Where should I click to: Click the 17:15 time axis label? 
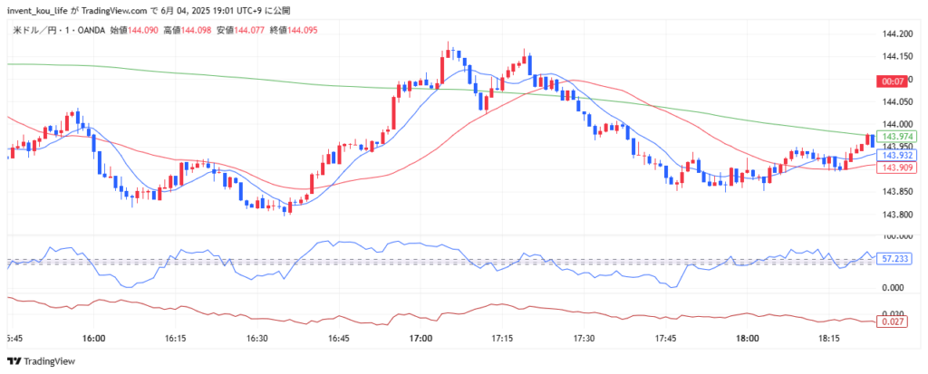[502, 339]
